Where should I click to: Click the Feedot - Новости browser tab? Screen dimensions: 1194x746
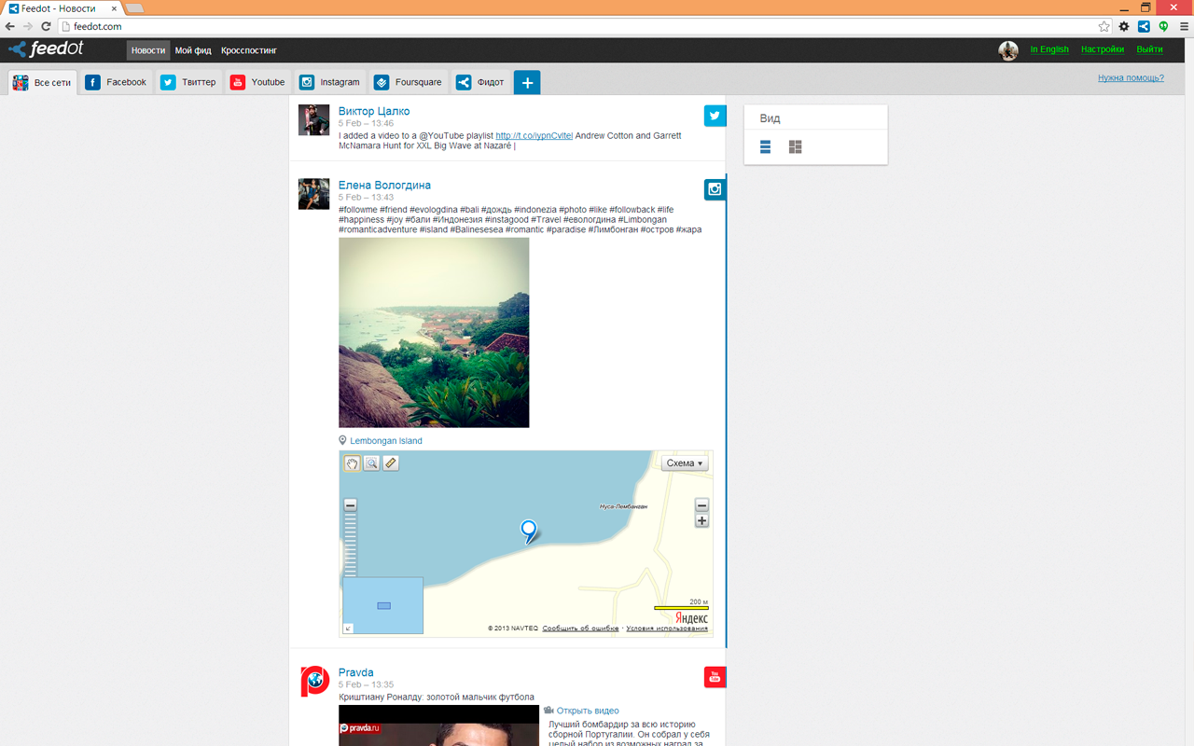[63, 8]
